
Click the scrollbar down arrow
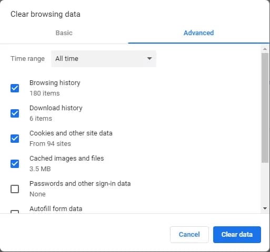(265, 208)
